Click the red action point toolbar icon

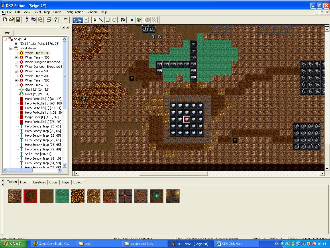(132, 20)
